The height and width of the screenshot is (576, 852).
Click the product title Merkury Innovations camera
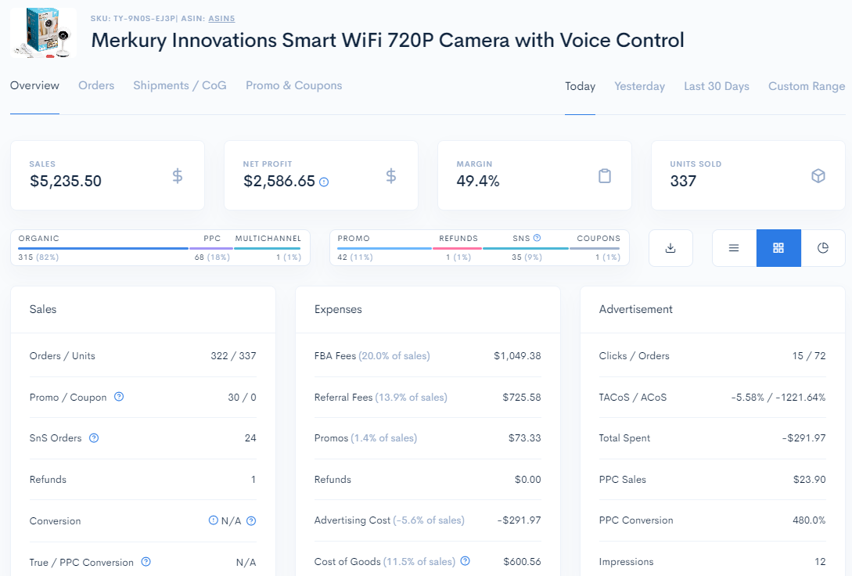pyautogui.click(x=387, y=40)
